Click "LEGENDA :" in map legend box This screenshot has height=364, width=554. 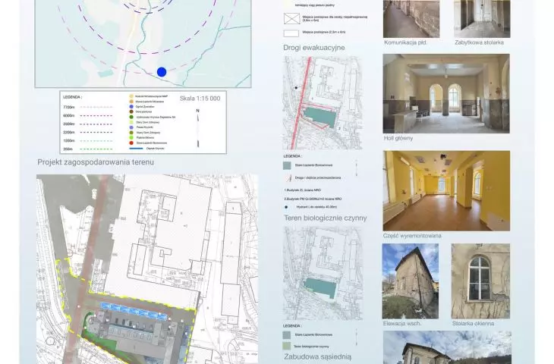72,97
